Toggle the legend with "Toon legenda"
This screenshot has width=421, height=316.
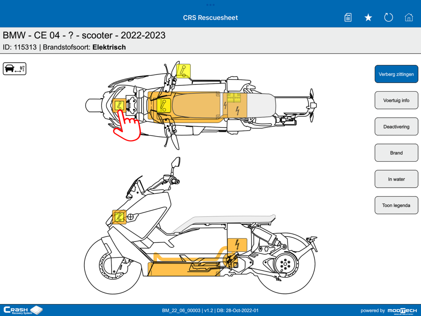[x=396, y=205]
